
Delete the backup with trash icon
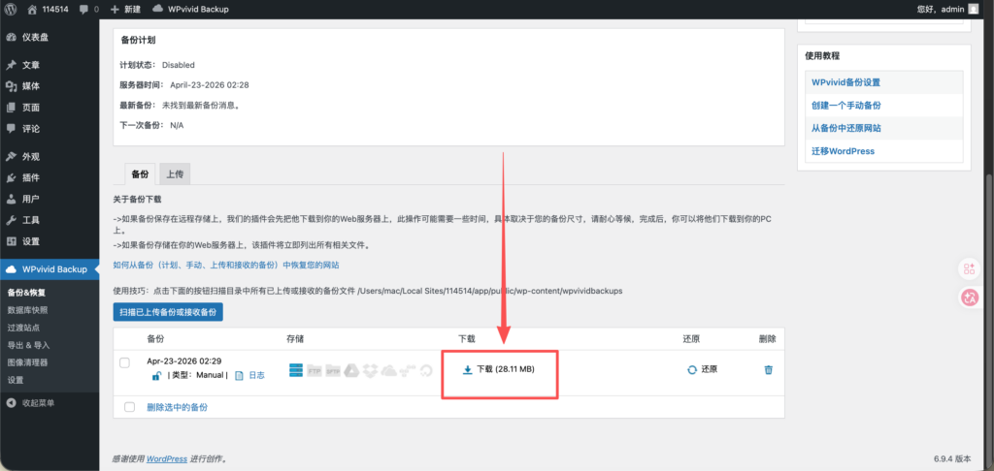point(769,369)
